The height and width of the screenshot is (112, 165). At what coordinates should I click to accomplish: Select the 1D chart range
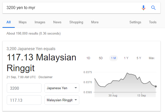(88, 58)
